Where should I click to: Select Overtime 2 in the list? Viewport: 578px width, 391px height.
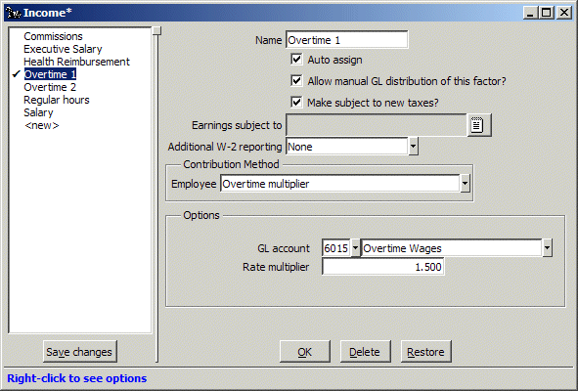(x=50, y=87)
